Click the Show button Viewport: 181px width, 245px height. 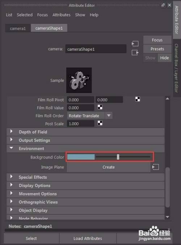point(150,58)
